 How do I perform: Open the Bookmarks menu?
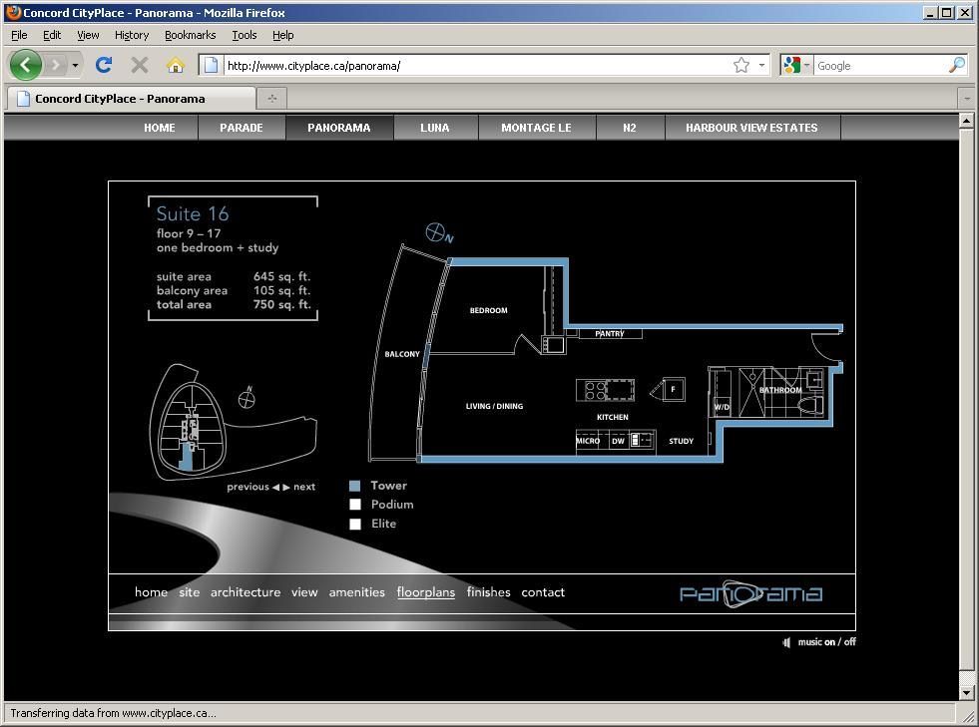[x=190, y=35]
